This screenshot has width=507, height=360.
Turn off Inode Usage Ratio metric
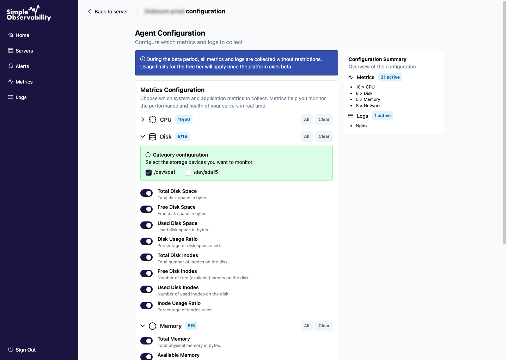click(147, 305)
